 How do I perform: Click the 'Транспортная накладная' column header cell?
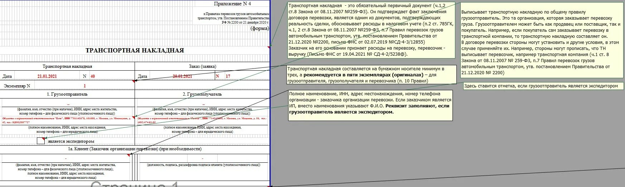(67, 66)
